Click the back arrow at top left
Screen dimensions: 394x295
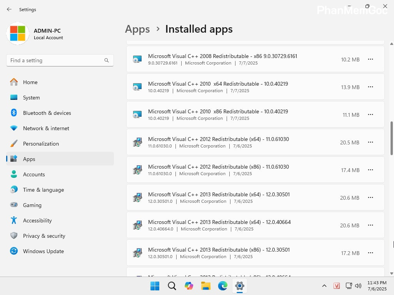coord(9,9)
